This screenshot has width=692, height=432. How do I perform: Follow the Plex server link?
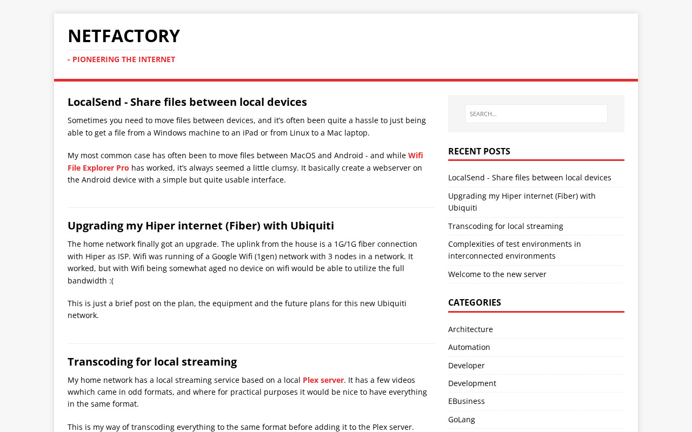point(323,380)
